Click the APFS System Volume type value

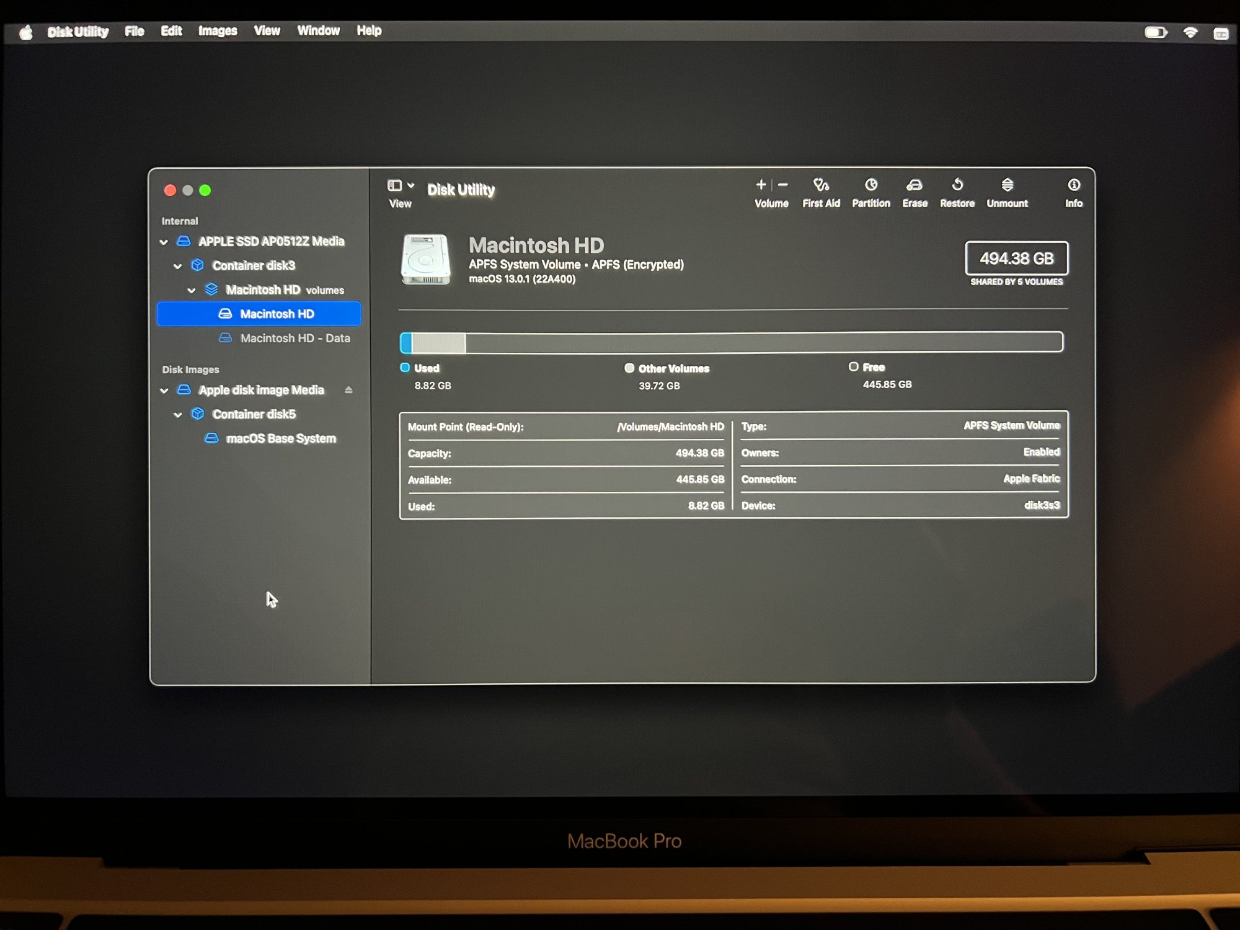1012,425
